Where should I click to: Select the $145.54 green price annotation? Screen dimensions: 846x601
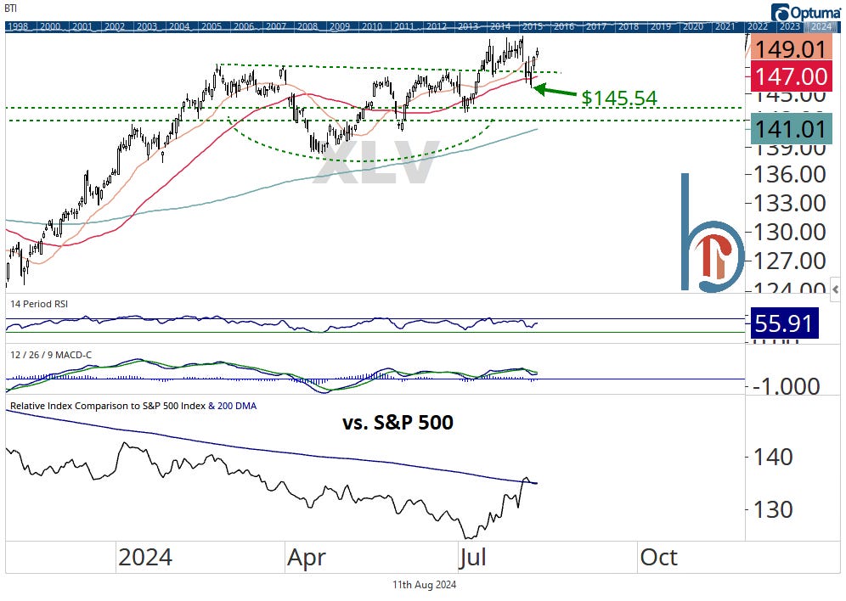[x=619, y=98]
